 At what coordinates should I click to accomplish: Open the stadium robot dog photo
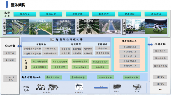[x=156, y=27]
